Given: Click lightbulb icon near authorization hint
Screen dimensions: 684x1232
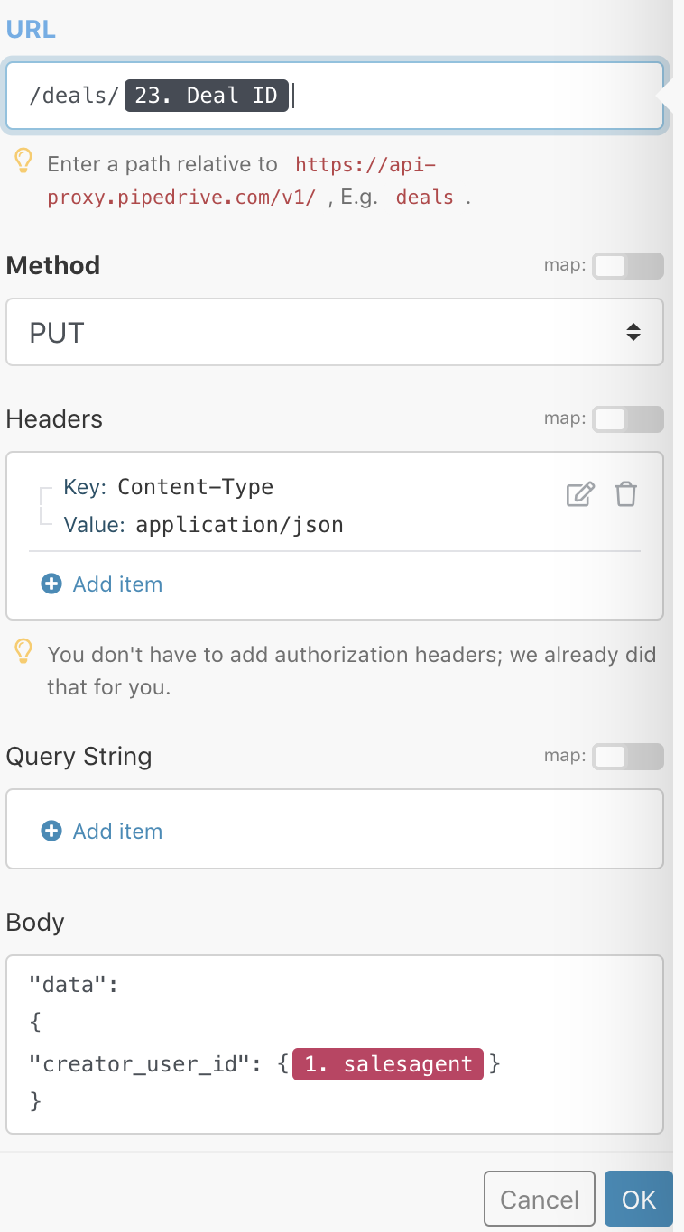Looking at the screenshot, I should 23,651.
